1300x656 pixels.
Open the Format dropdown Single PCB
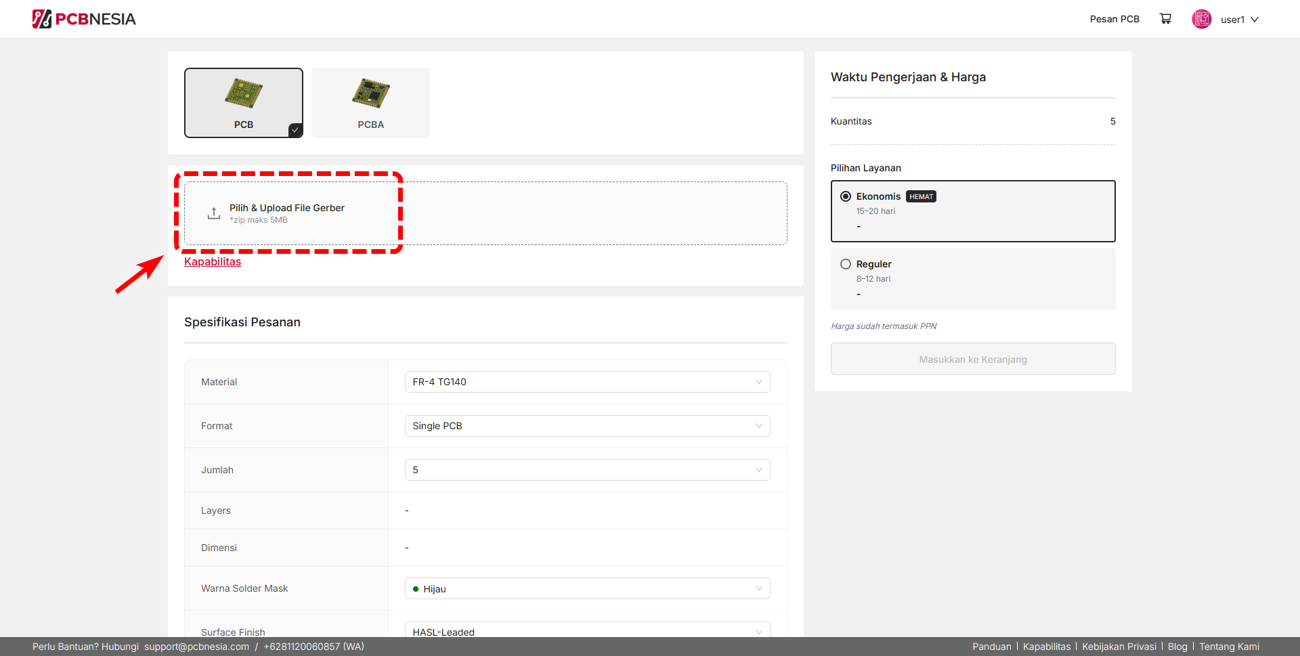[x=587, y=426]
